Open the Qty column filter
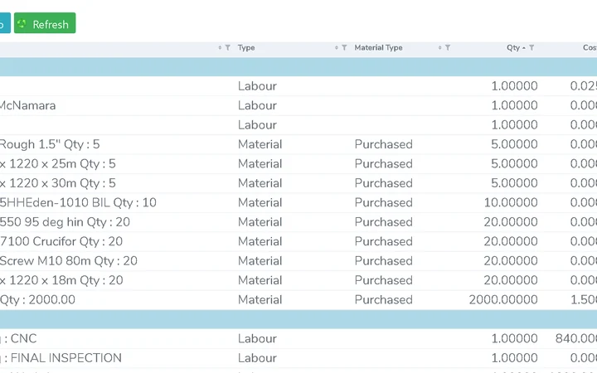 coord(531,47)
